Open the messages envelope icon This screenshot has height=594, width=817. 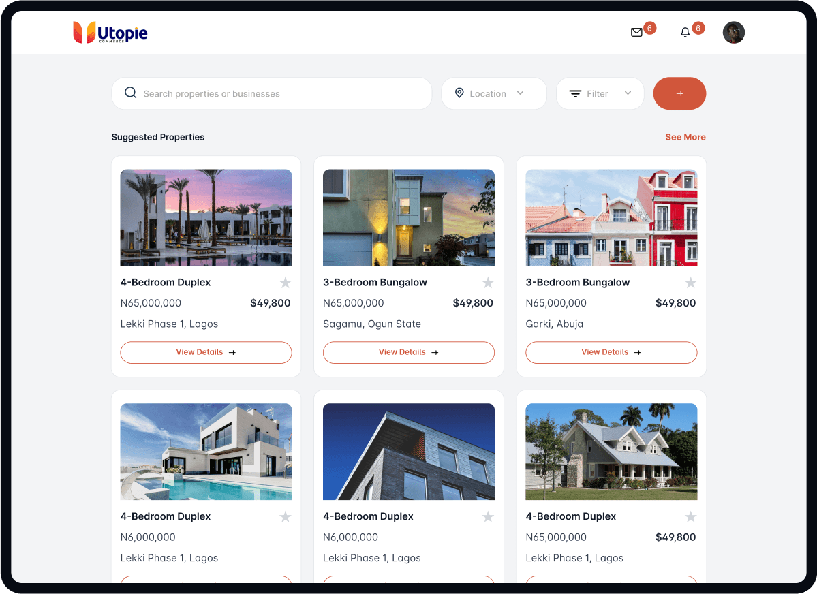(636, 33)
